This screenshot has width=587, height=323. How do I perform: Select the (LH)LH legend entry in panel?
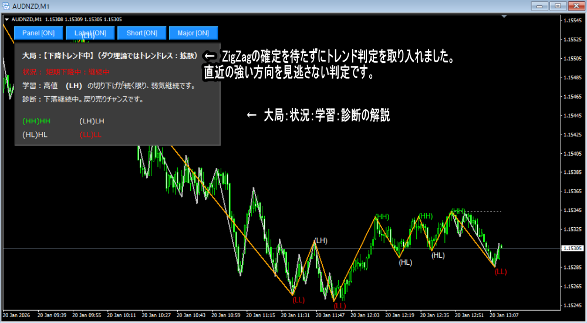pos(92,121)
